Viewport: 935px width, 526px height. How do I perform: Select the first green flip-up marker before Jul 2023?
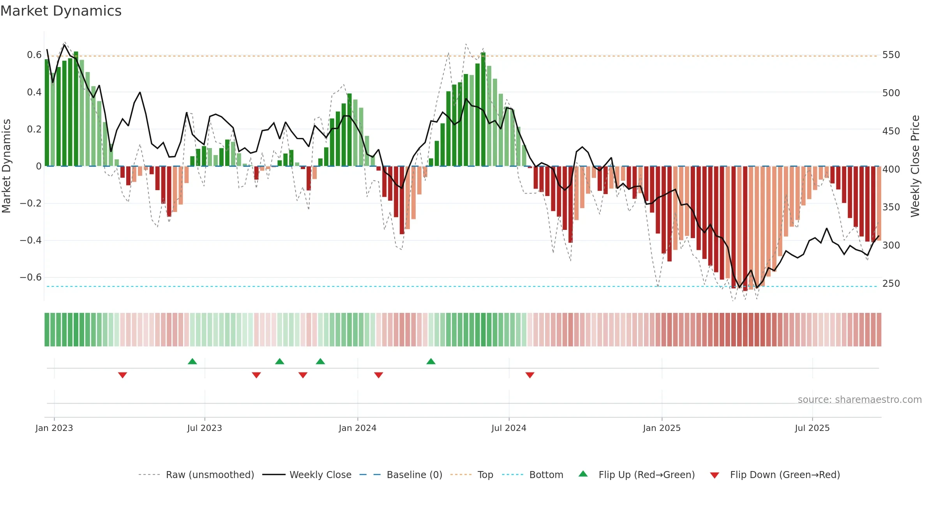tap(192, 361)
